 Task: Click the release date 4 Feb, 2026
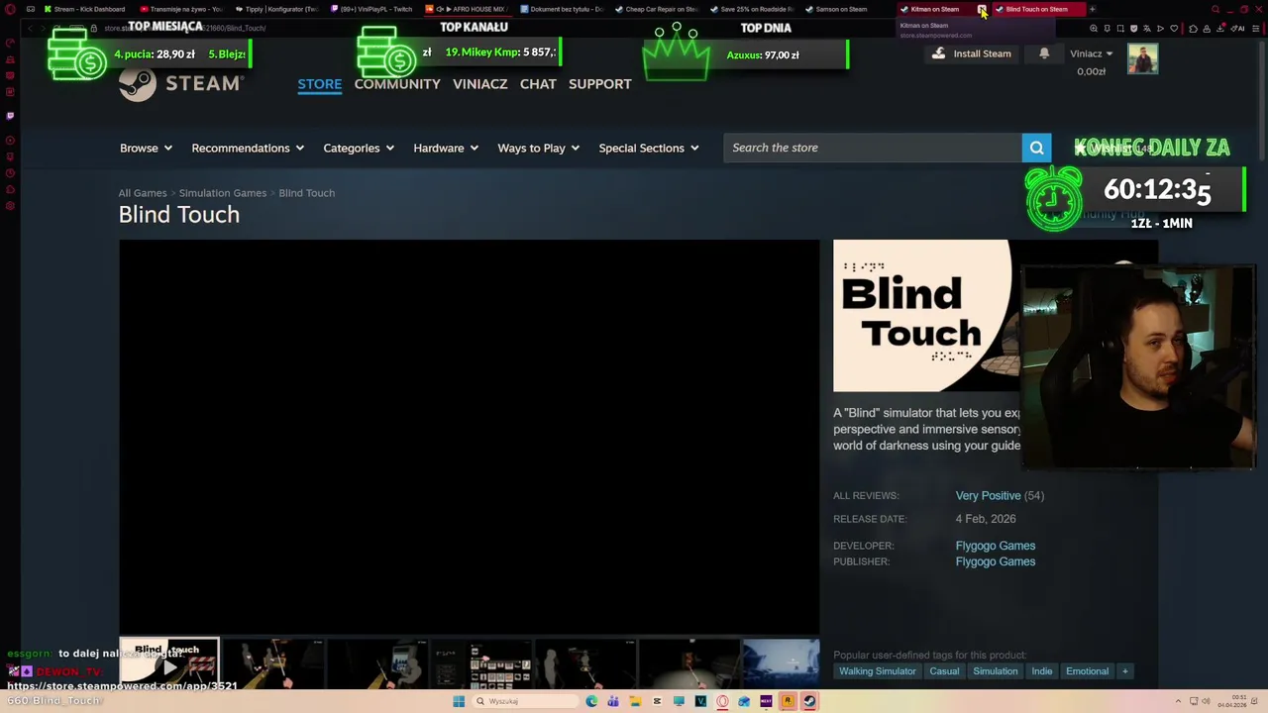click(986, 519)
